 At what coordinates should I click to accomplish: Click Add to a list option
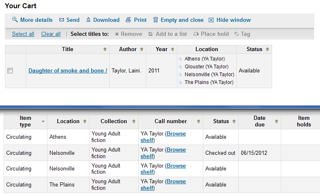point(167,34)
